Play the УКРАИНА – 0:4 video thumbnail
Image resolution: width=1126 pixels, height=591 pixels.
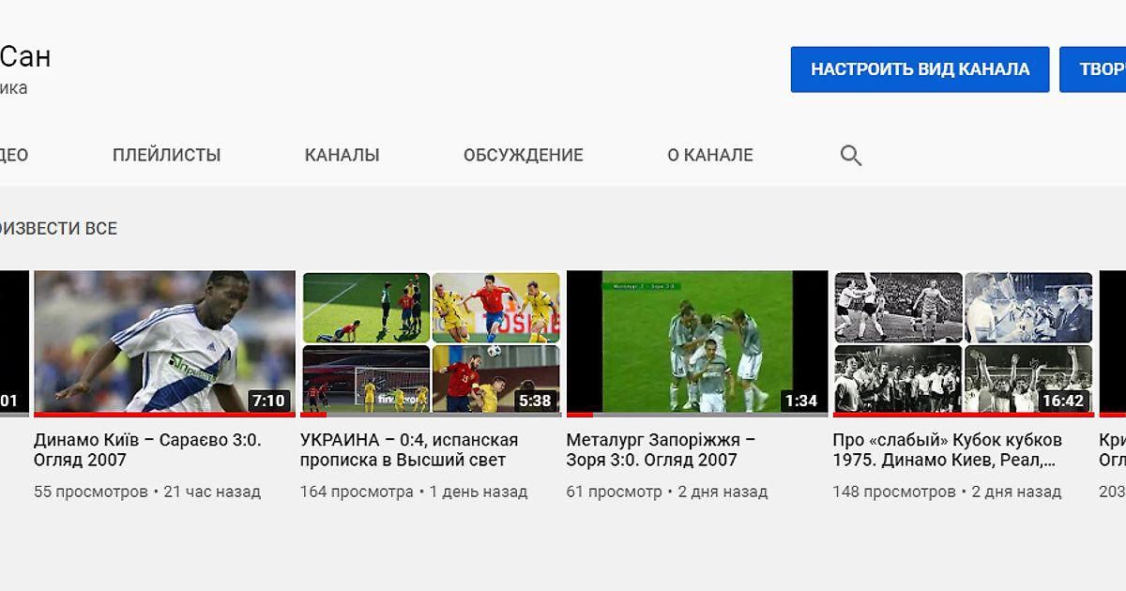click(x=431, y=341)
